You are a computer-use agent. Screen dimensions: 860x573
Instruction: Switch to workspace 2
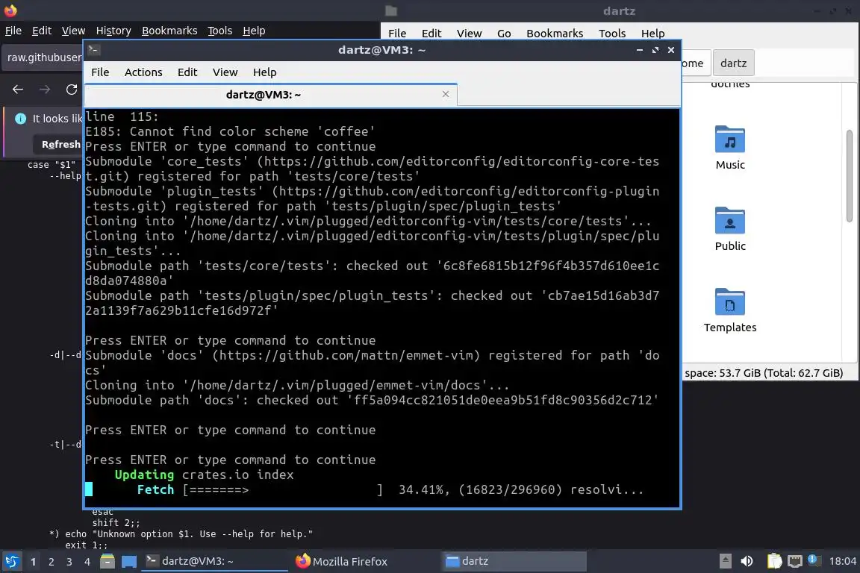(52, 562)
